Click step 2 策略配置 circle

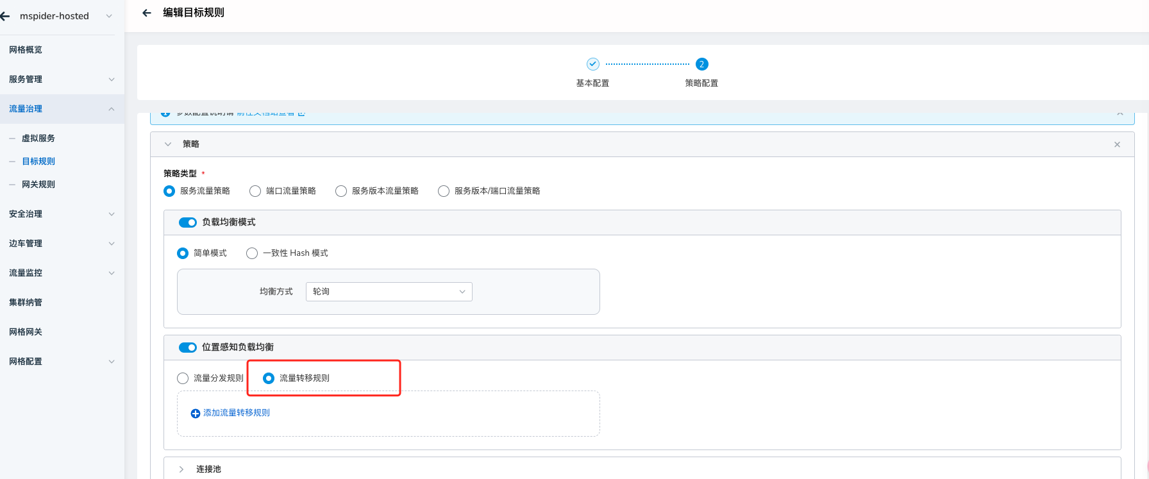701,64
